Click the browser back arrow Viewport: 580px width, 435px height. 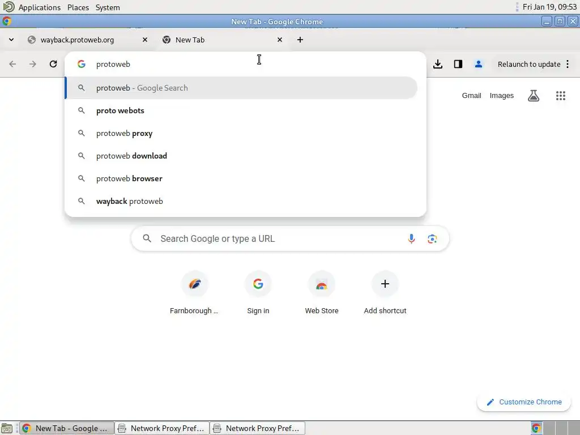[12, 64]
